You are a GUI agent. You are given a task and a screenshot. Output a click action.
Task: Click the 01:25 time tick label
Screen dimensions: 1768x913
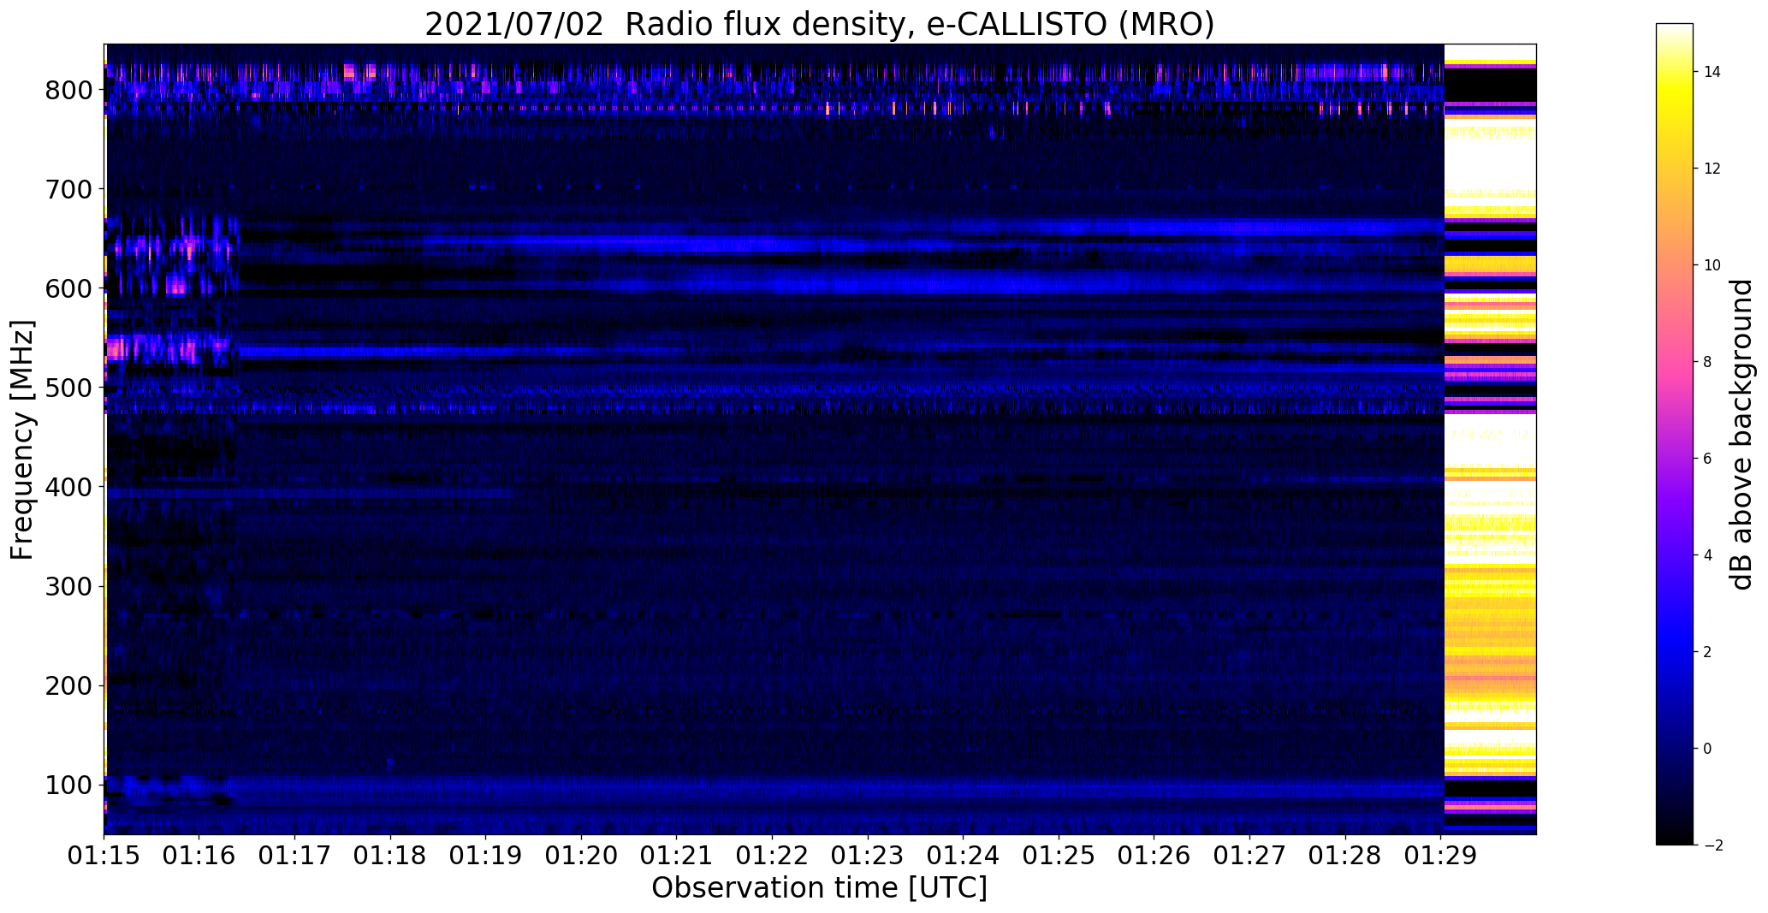point(1059,856)
